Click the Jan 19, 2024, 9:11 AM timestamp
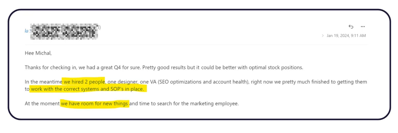Image resolution: width=398 pixels, height=133 pixels. (x=346, y=36)
